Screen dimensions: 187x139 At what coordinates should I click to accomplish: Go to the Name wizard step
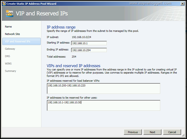point(8,27)
